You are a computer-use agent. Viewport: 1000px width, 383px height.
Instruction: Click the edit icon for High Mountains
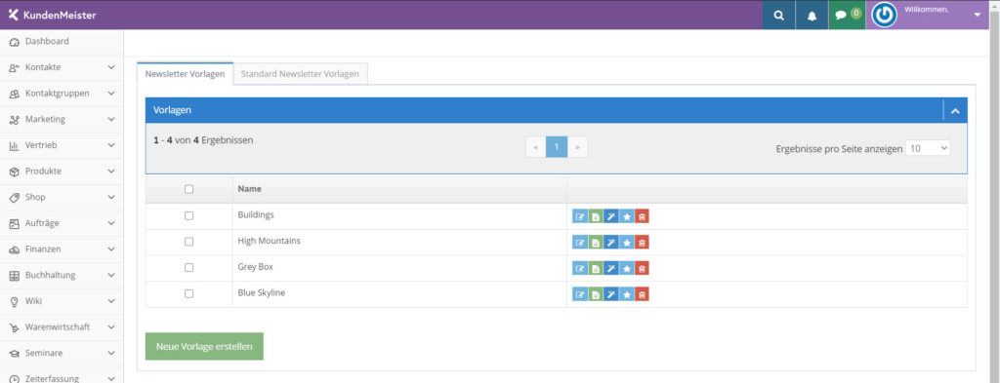[580, 243]
